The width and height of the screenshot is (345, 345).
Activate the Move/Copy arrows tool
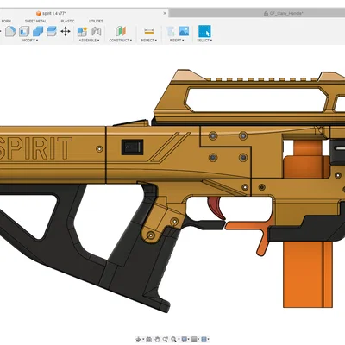coord(66,31)
